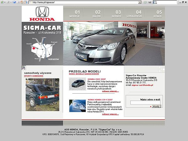Click the Home page house icon
Image resolution: width=188 pixels, height=141 pixels.
tap(22, 2)
